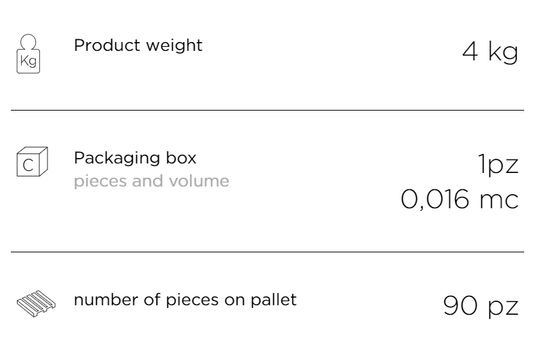Viewport: 533px width, 348px height.
Task: Click the 4 kg value
Action: (x=490, y=52)
